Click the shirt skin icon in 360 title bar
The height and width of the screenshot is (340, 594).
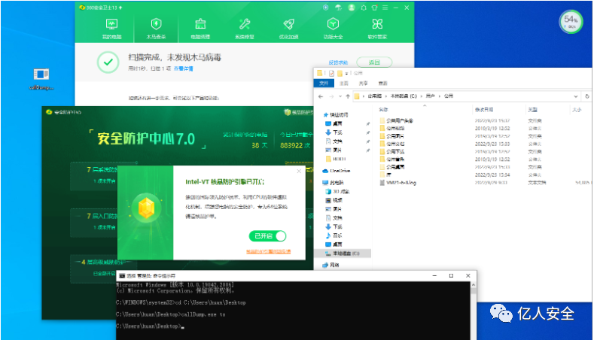(374, 8)
